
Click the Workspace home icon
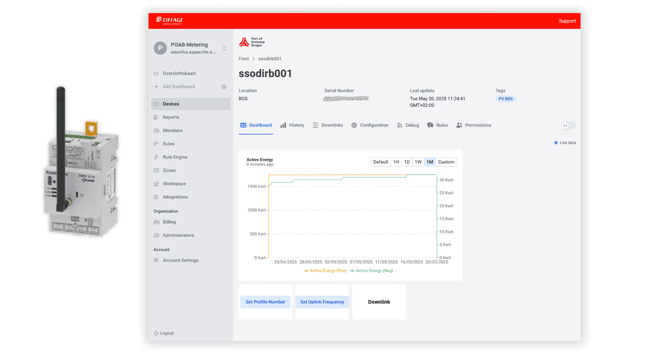click(x=156, y=184)
